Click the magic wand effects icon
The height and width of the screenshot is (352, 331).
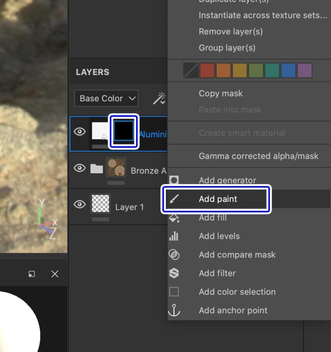159,98
